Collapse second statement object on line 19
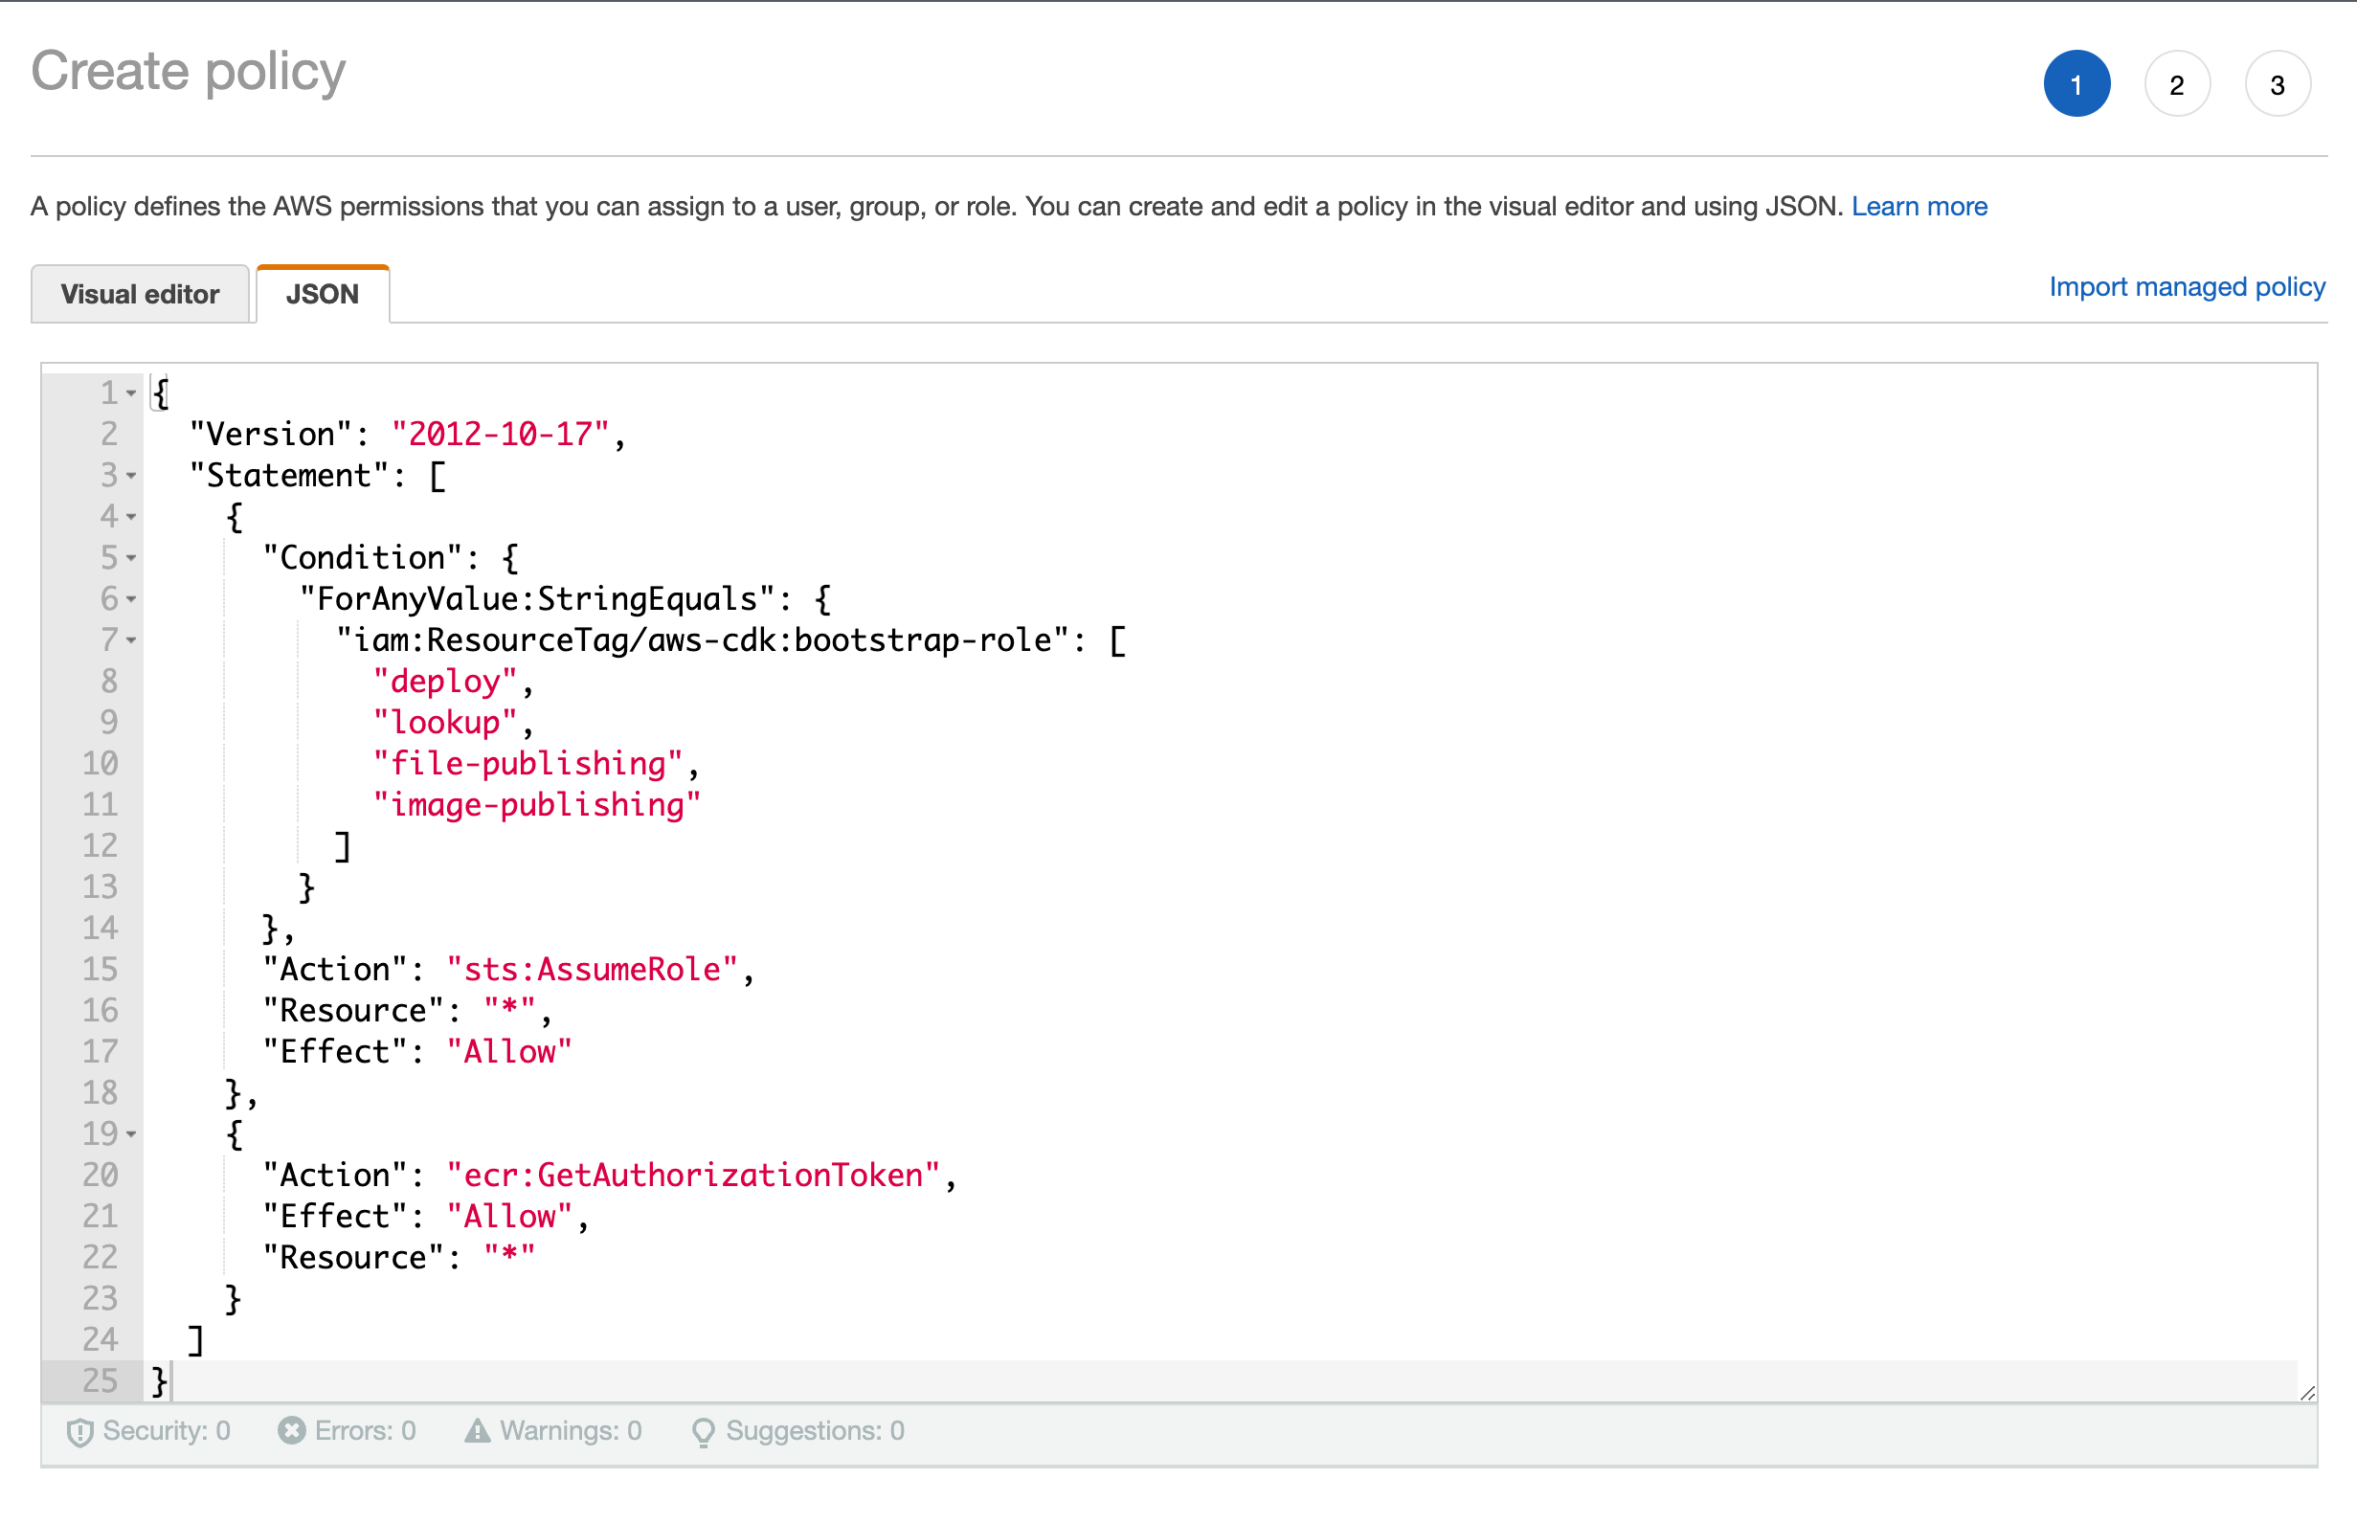The width and height of the screenshot is (2357, 1524). (x=130, y=1134)
